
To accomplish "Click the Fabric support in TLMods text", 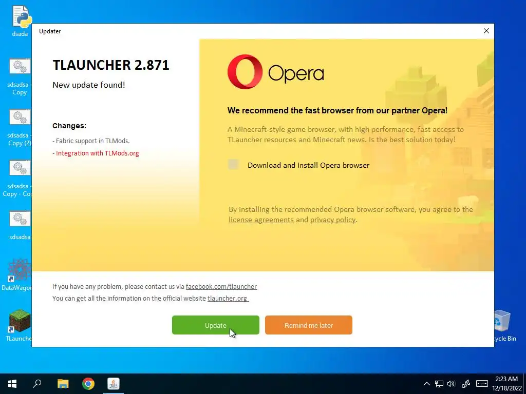I will pyautogui.click(x=92, y=141).
